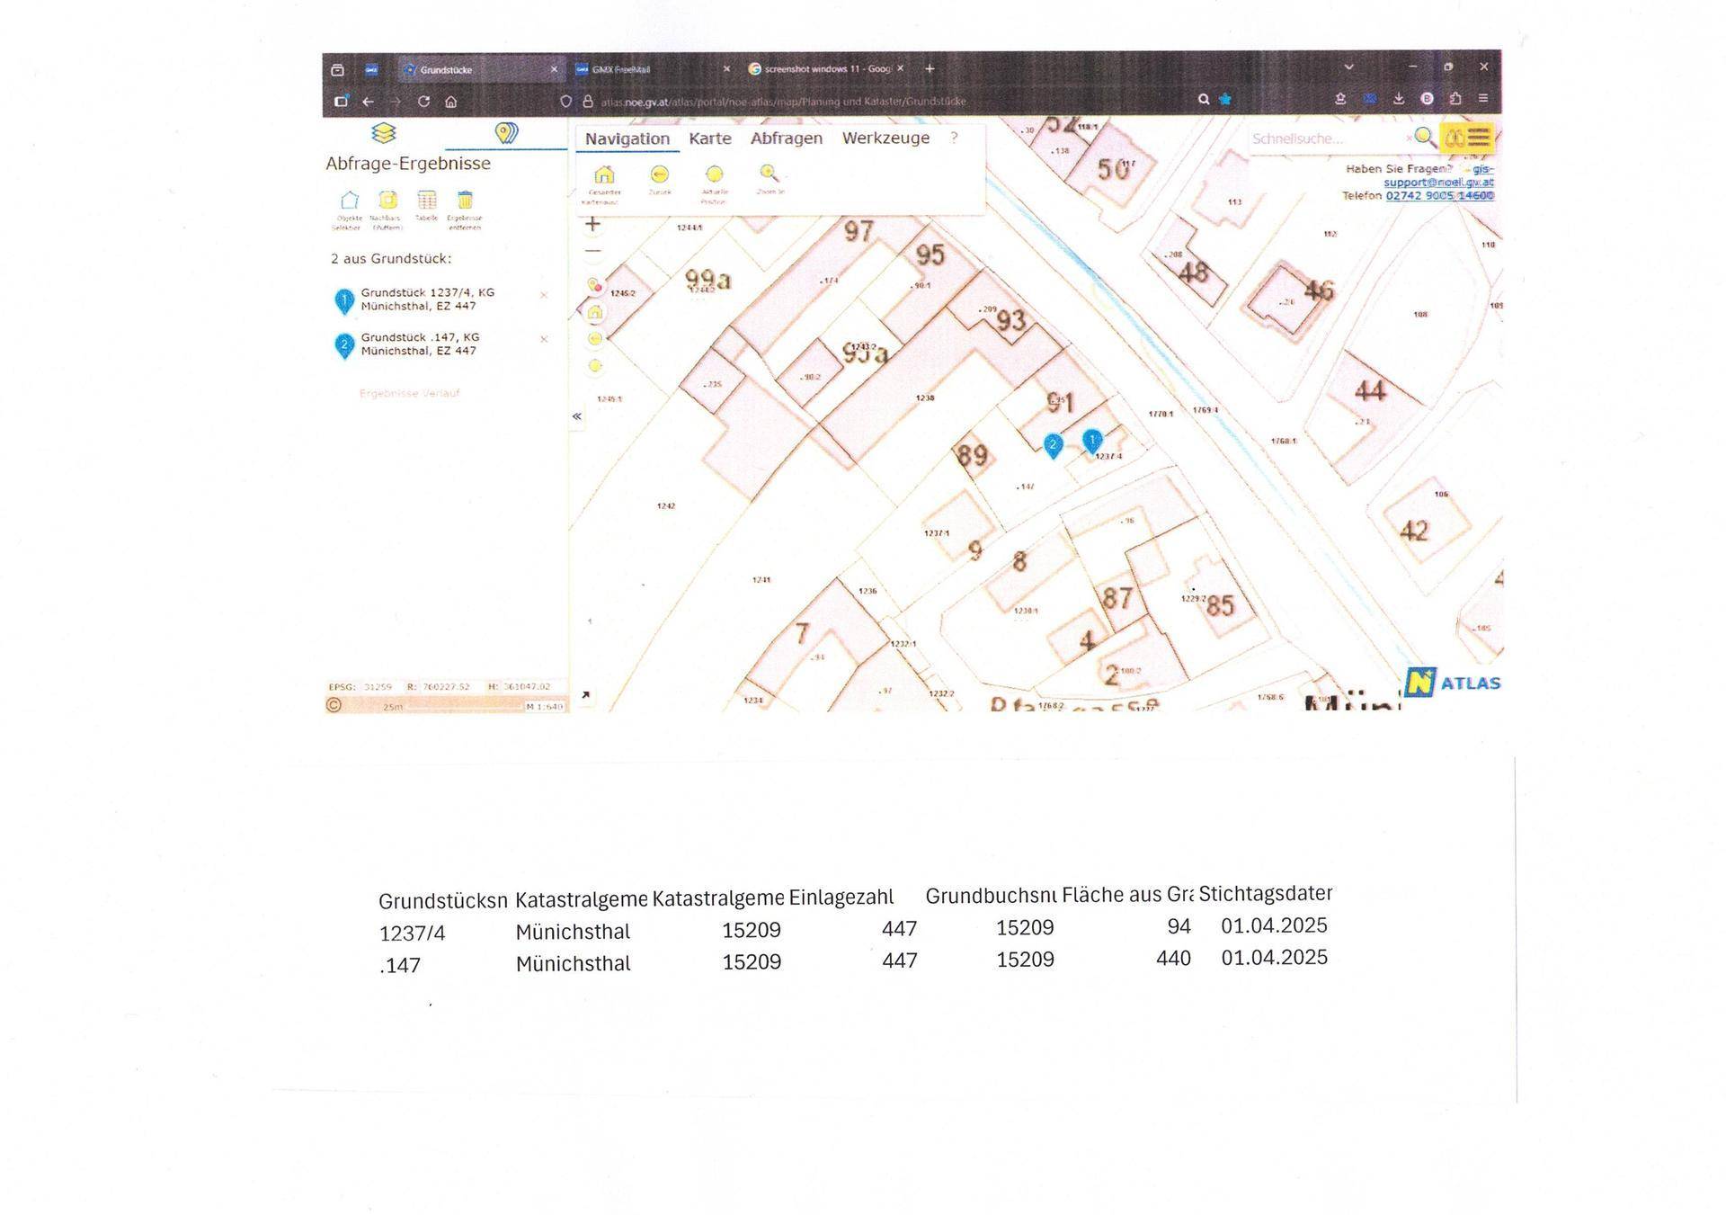Image resolution: width=1726 pixels, height=1215 pixels.
Task: Open the Abfragen tab
Action: click(787, 138)
